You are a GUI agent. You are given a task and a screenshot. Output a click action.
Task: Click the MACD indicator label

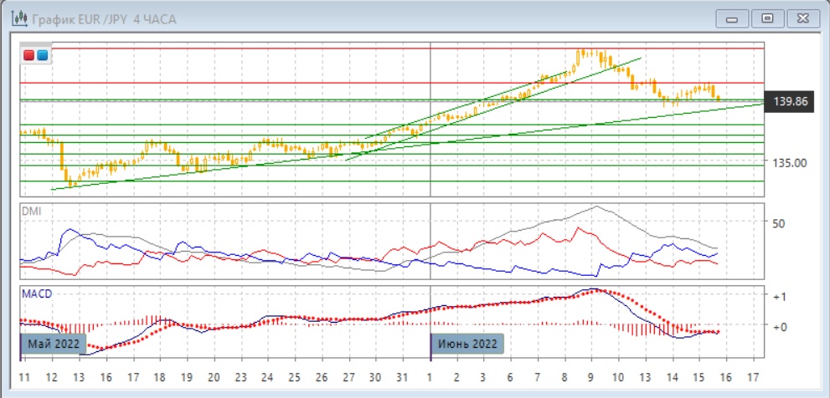coord(37,293)
